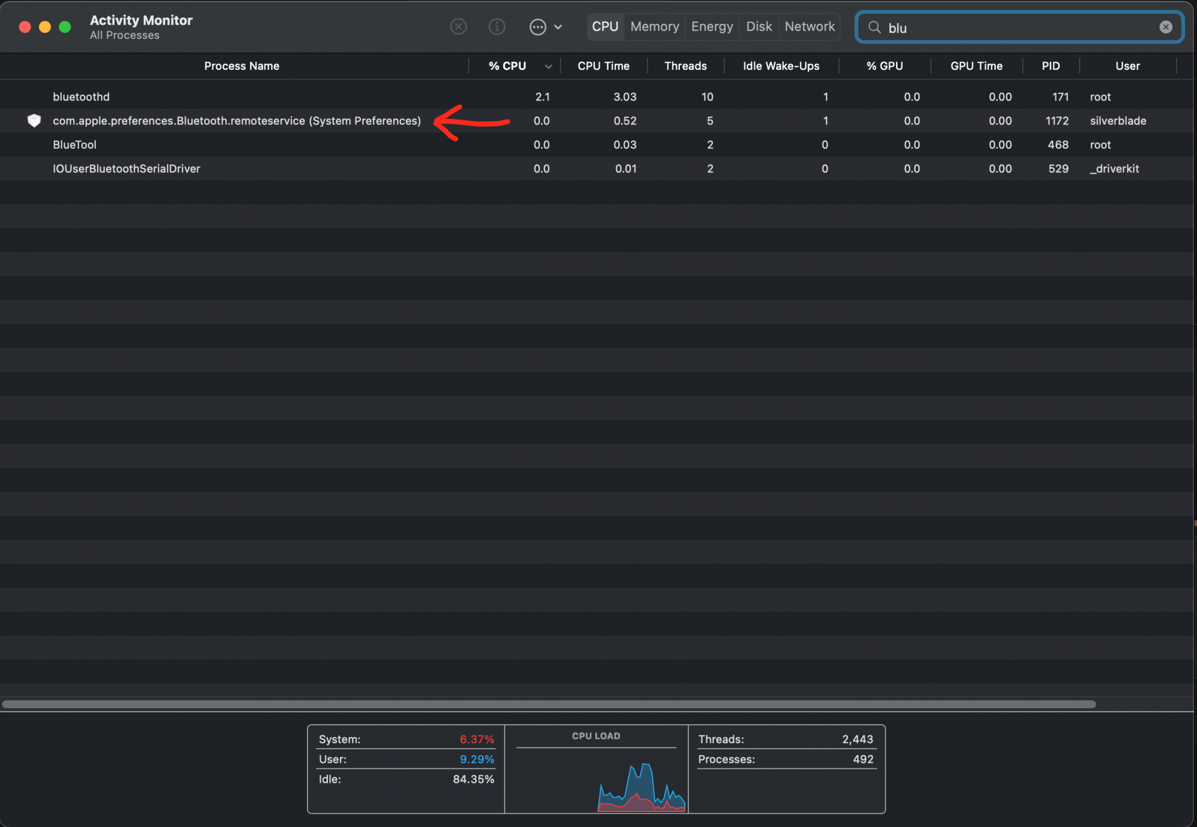Clear the search field text

(x=1165, y=27)
